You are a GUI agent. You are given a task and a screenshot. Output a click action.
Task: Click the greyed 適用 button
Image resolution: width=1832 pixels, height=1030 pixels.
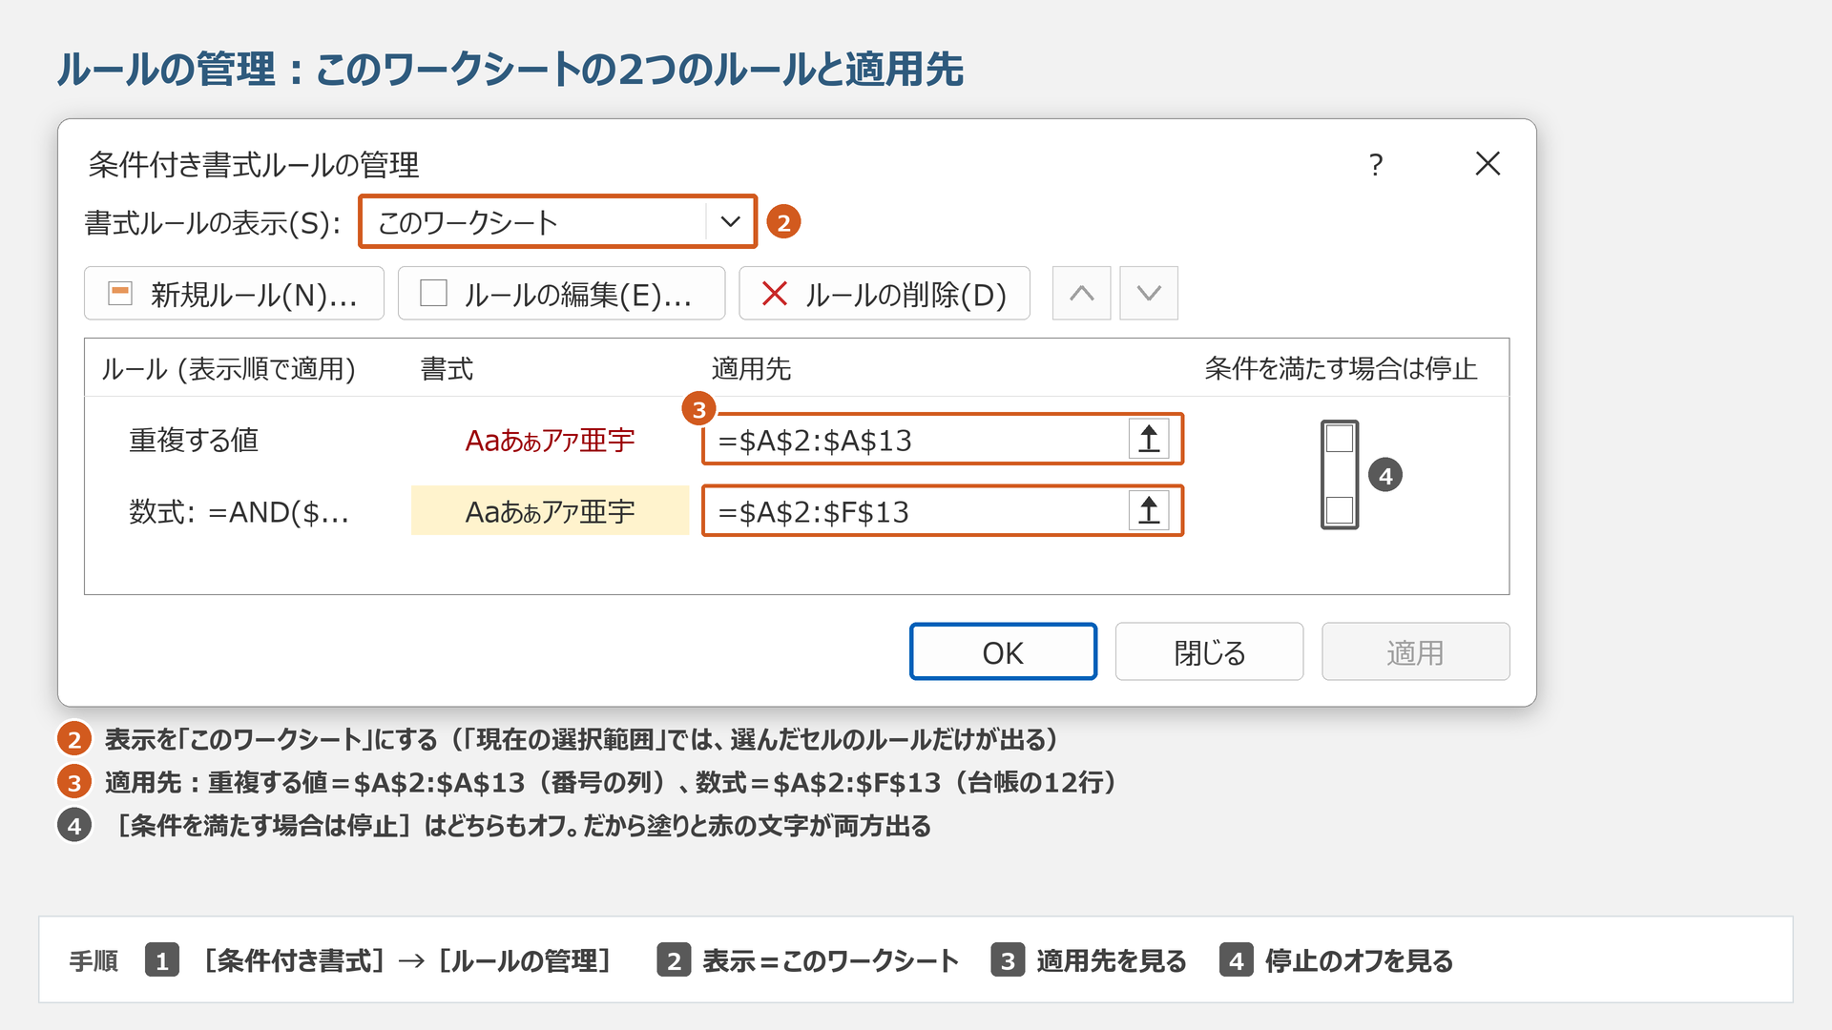pos(1415,652)
